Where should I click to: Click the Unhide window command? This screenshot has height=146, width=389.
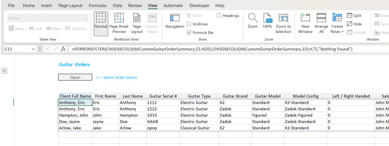point(356,33)
